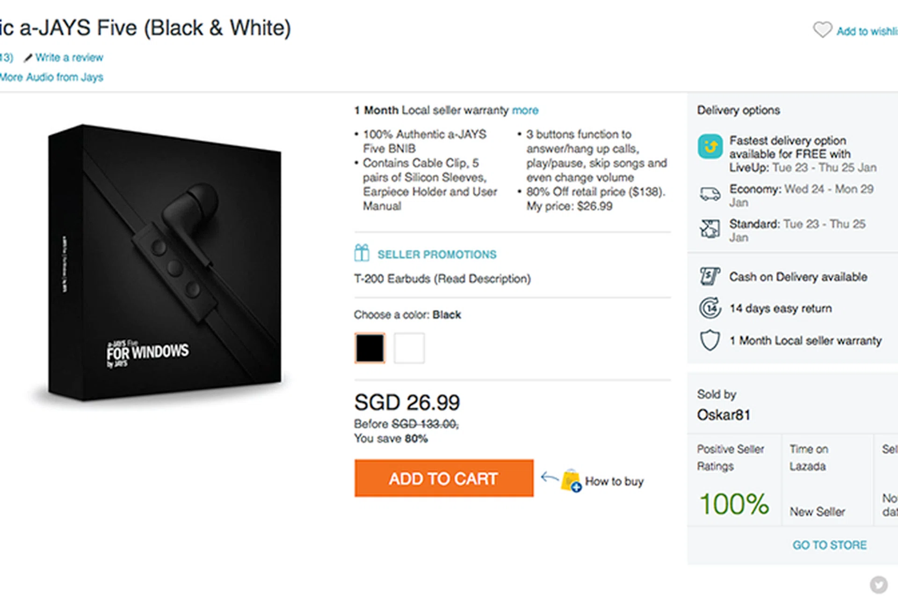Click the wishlist heart icon
The width and height of the screenshot is (898, 599).
822,30
